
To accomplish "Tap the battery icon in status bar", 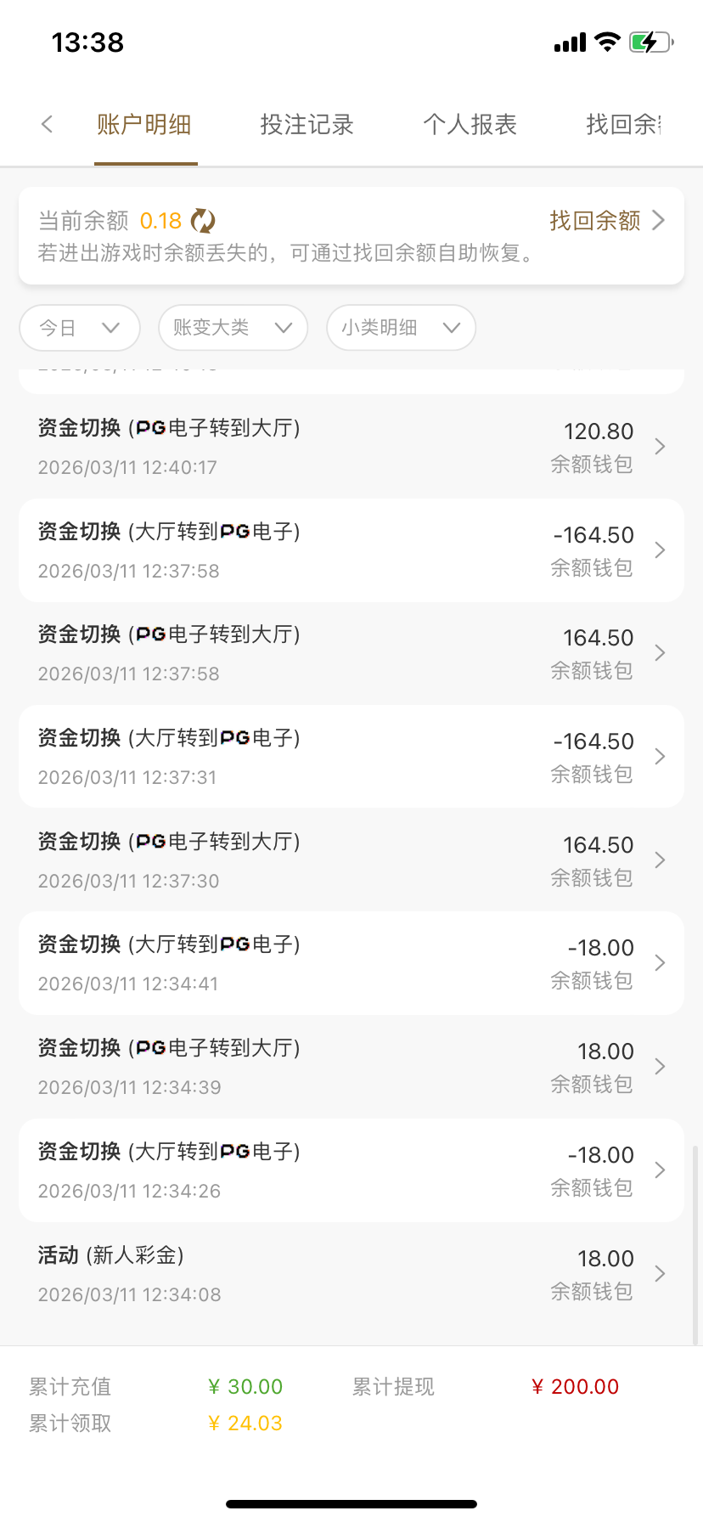I will [650, 42].
